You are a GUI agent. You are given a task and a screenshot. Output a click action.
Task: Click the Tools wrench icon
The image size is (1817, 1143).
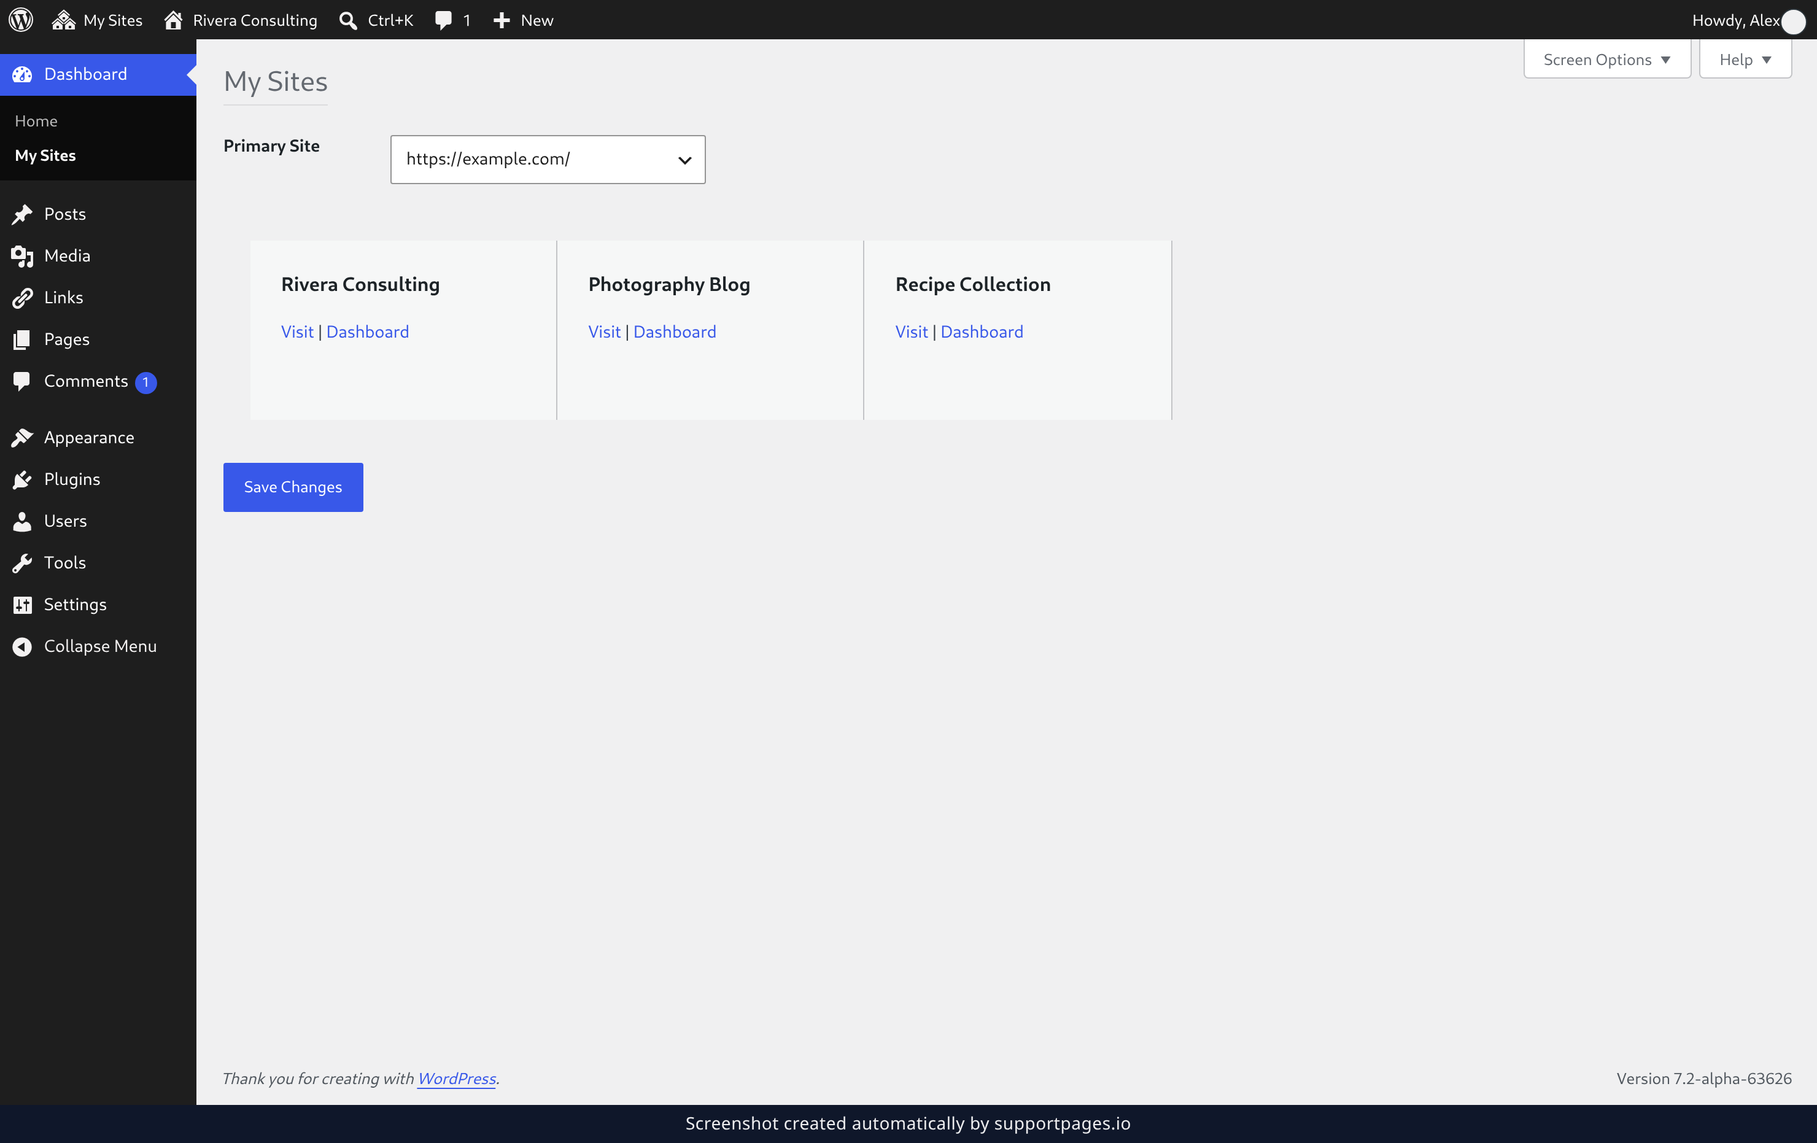pyautogui.click(x=22, y=563)
